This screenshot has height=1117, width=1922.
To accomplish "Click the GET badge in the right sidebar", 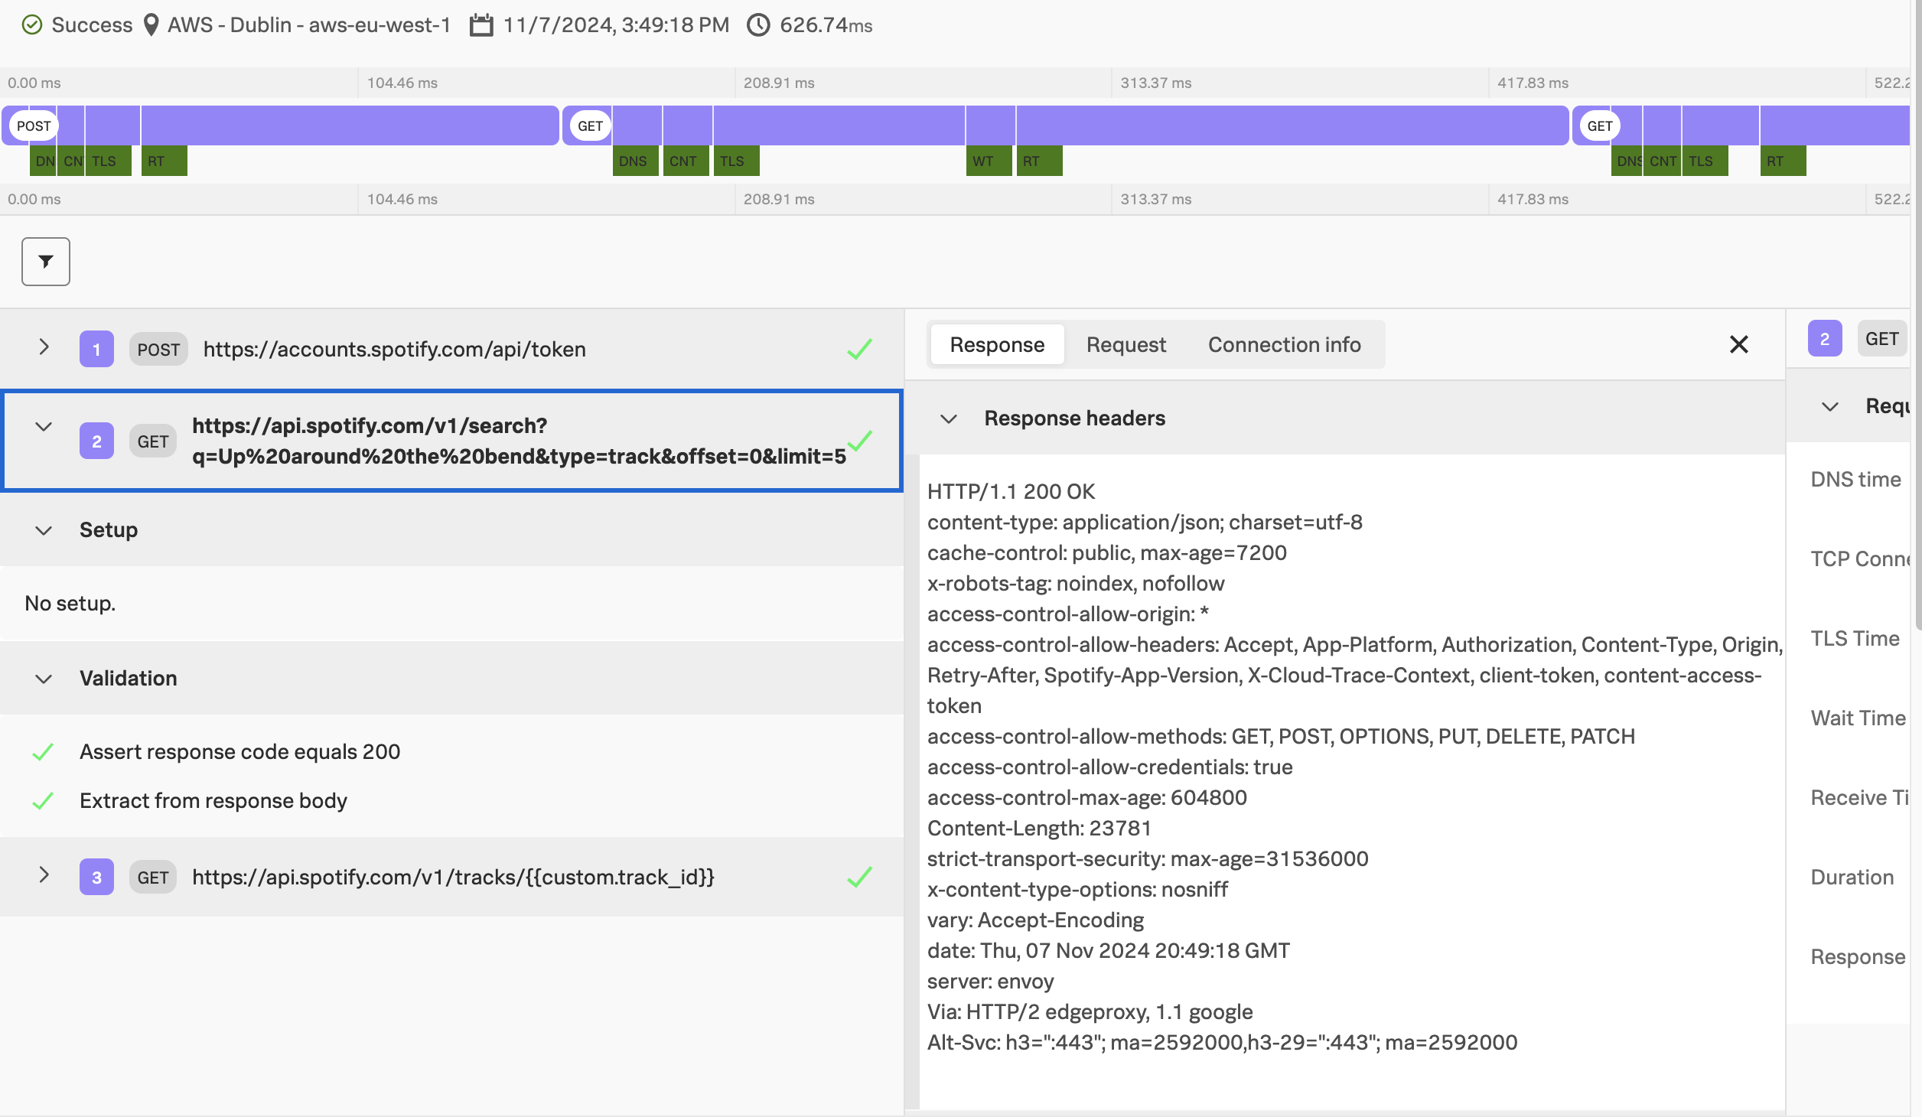I will (x=1881, y=338).
